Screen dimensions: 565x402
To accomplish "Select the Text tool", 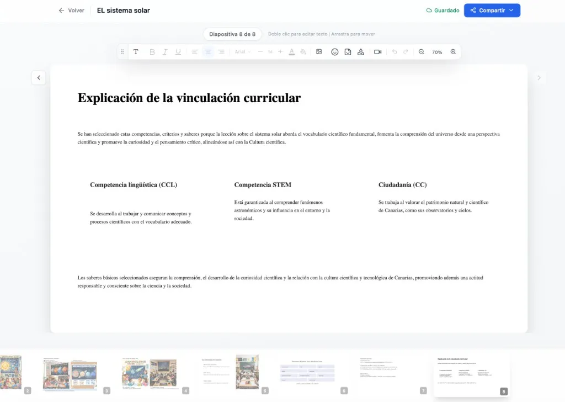I will [x=136, y=52].
